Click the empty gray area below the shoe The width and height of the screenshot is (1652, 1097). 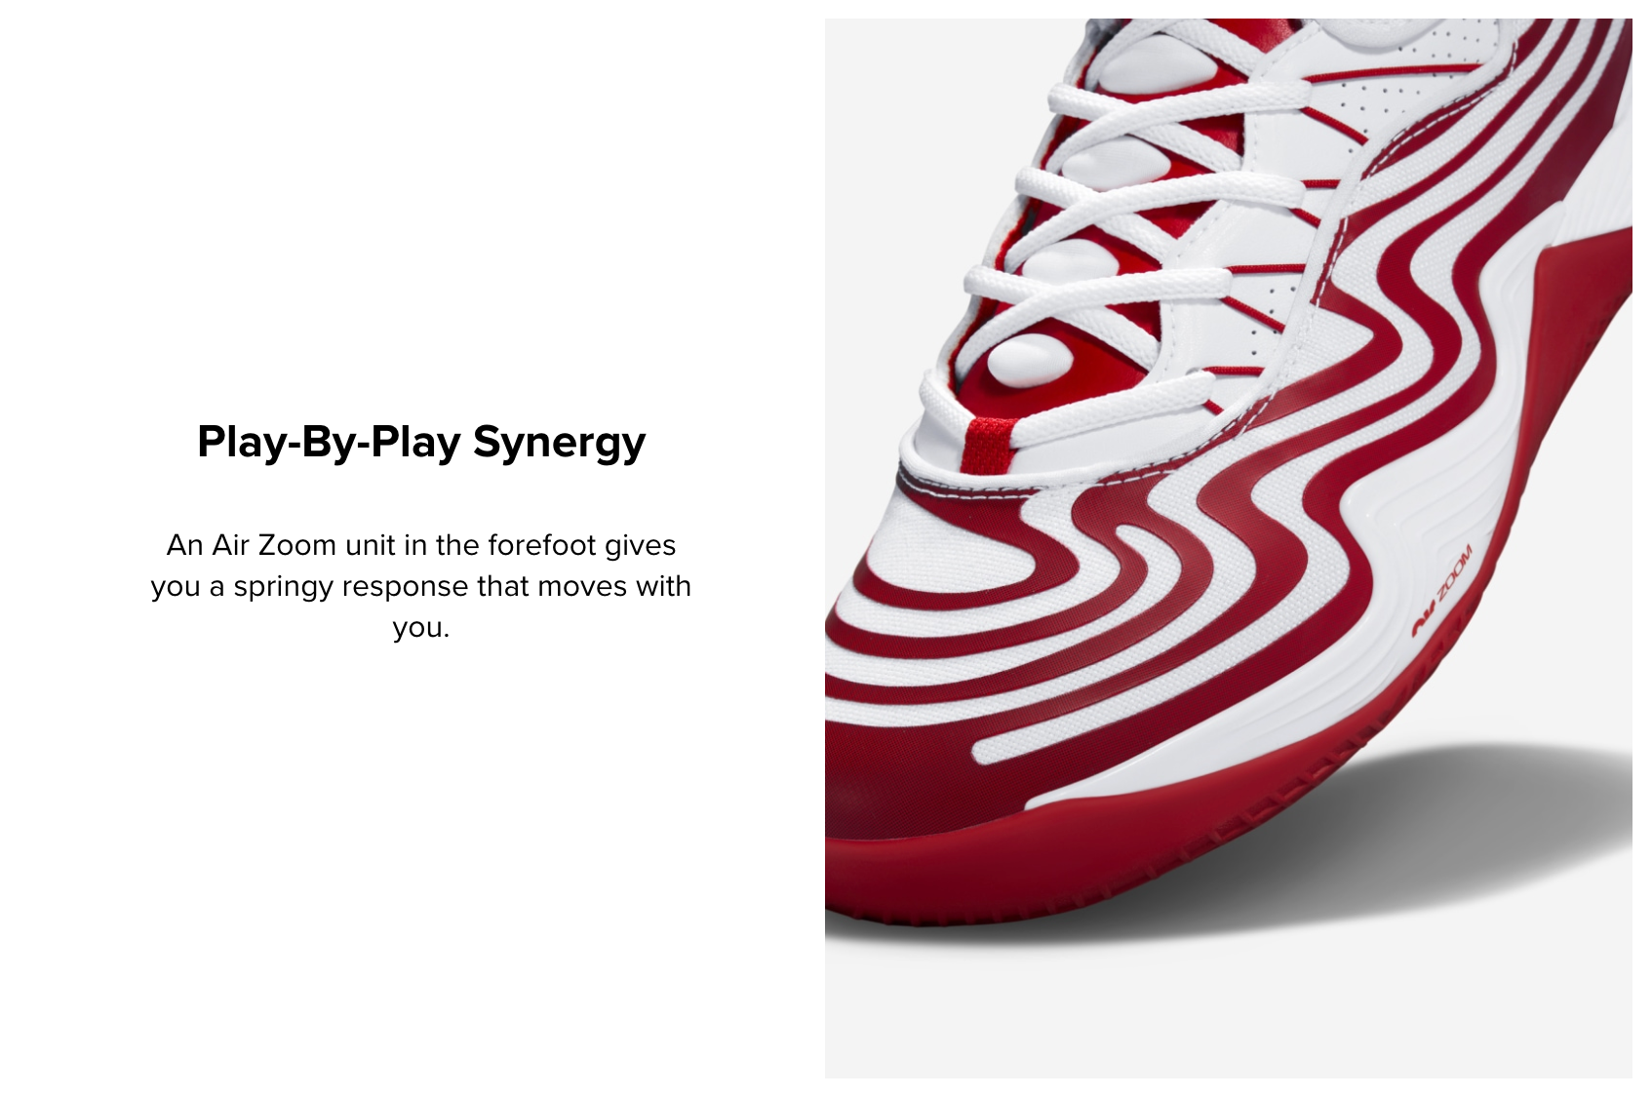pos(1229,1014)
